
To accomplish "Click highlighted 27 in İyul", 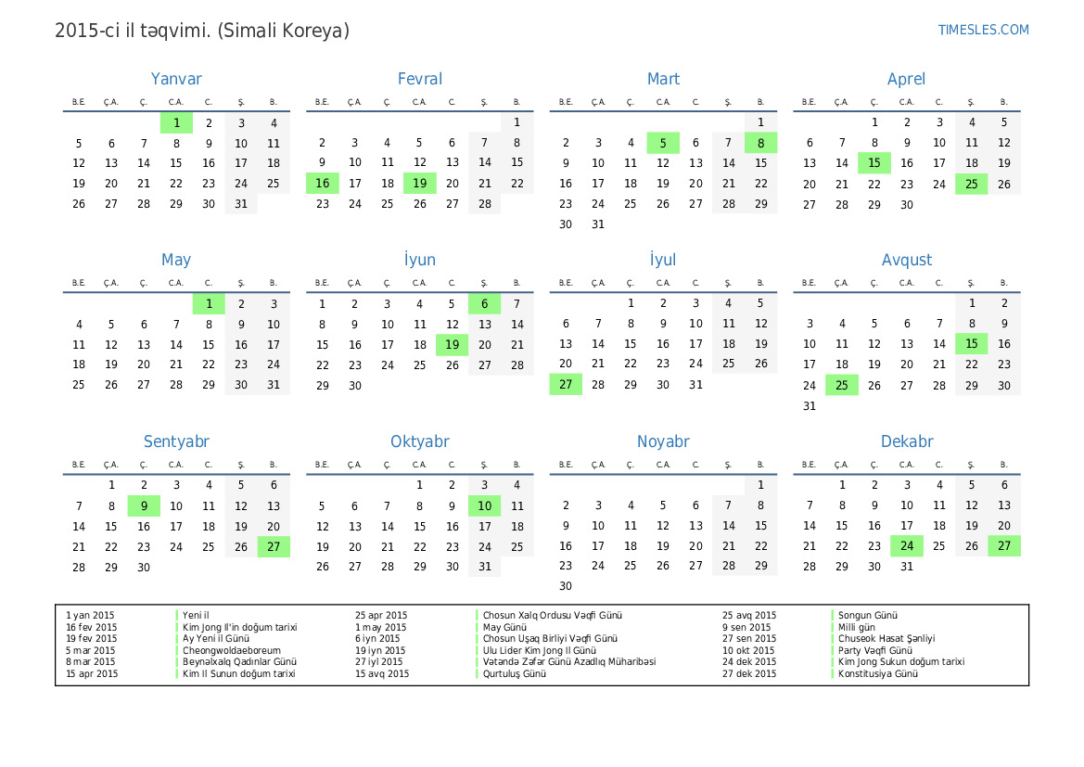I will click(x=566, y=385).
